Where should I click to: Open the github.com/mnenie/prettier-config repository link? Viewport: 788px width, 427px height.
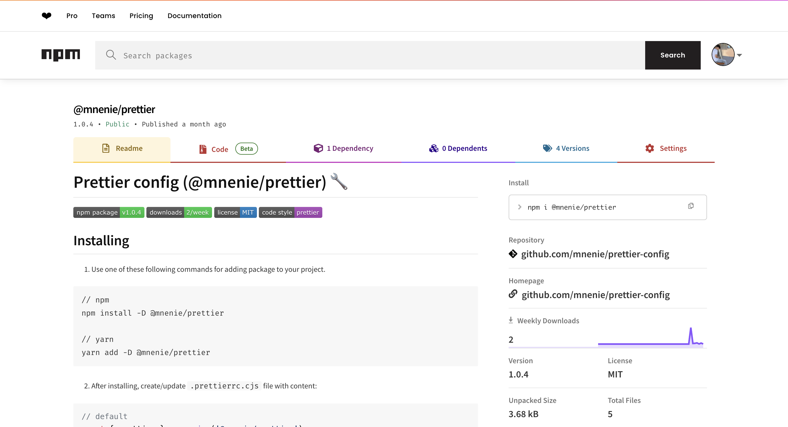pyautogui.click(x=595, y=254)
